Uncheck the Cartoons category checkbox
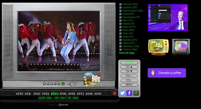The height and width of the screenshot is (109, 201). click(x=121, y=4)
